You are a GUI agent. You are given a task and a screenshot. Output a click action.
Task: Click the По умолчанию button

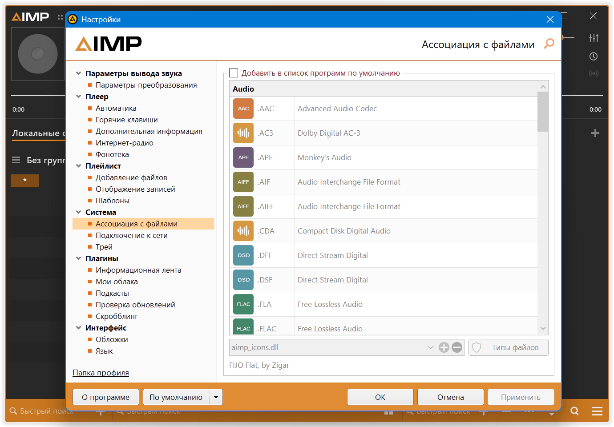[x=176, y=397]
